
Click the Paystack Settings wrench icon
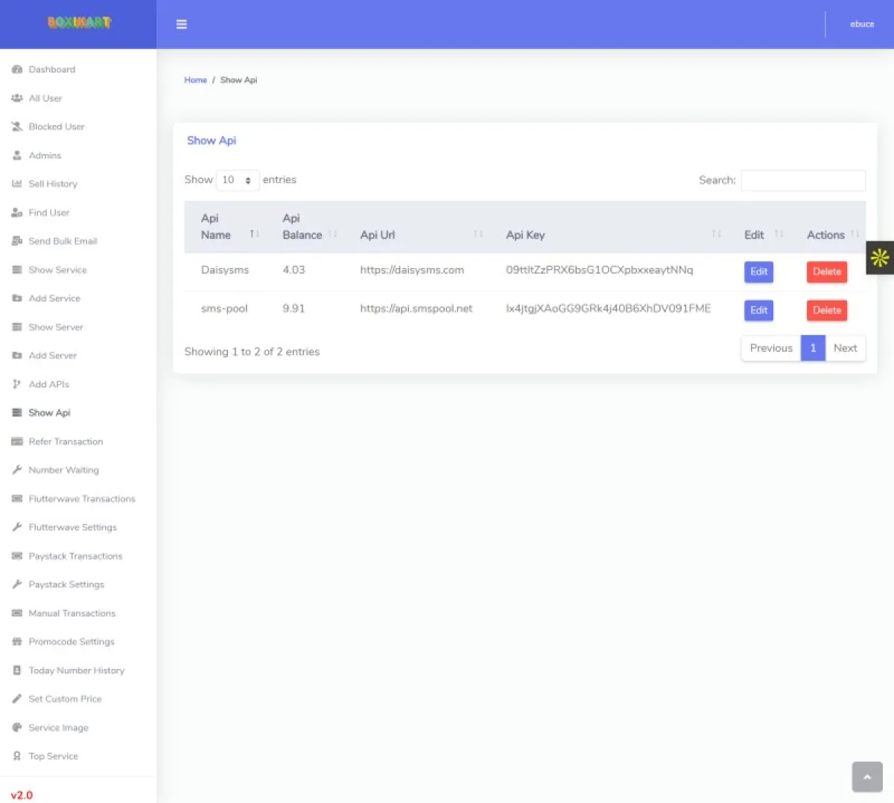pos(17,584)
